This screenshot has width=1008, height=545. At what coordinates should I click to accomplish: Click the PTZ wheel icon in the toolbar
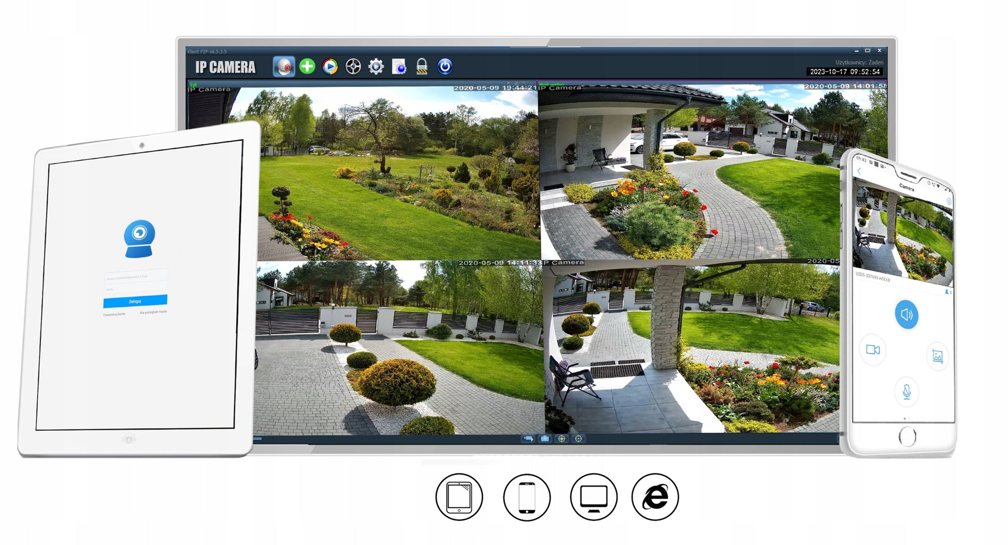click(x=353, y=67)
